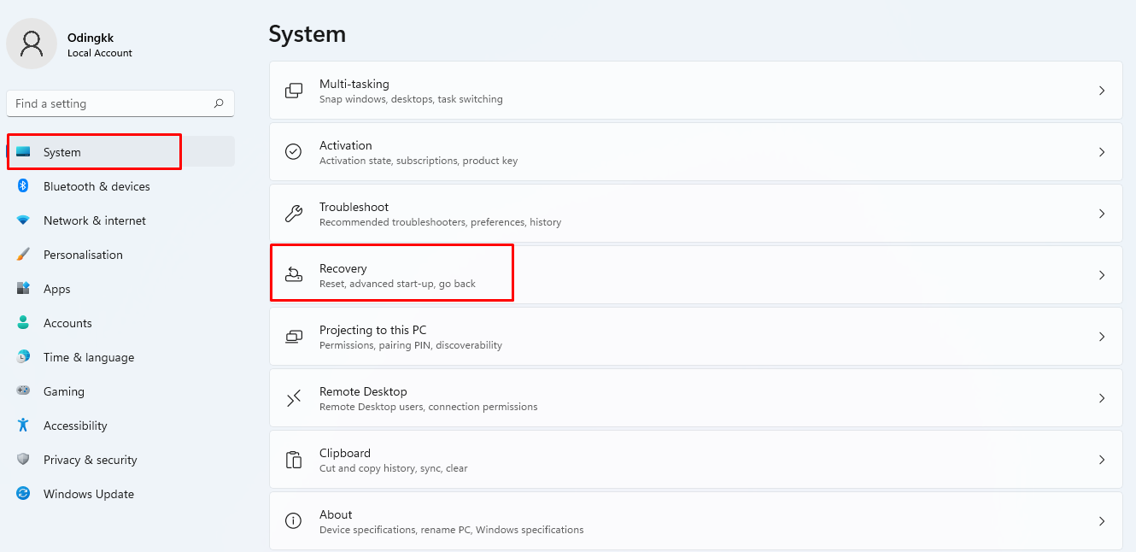Expand Multi-tasking using its right chevron
Viewport: 1136px width, 552px height.
point(1102,91)
